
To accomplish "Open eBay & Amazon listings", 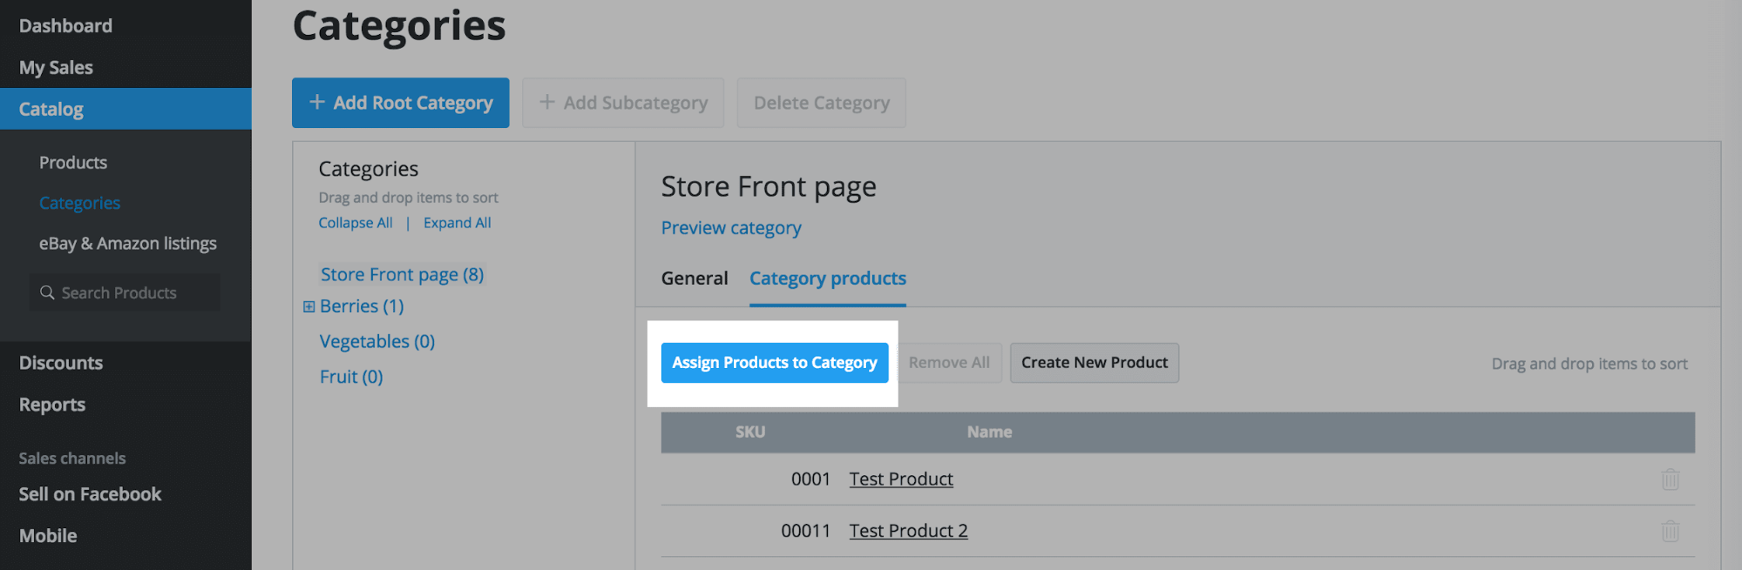I will click(127, 244).
